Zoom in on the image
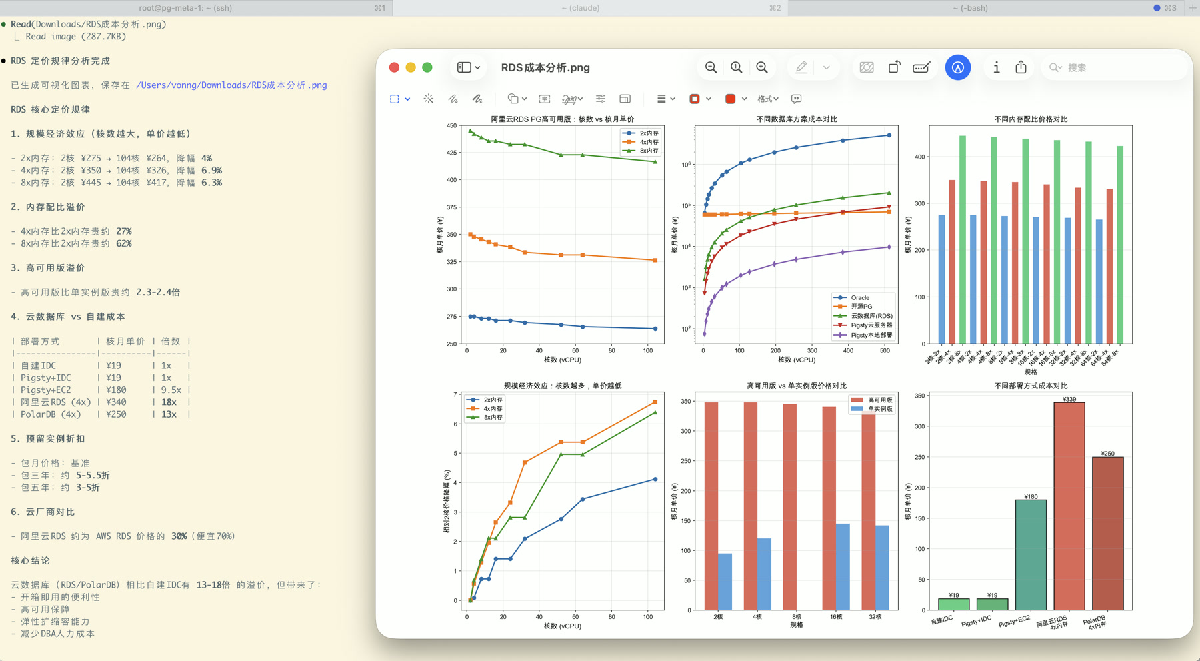Viewport: 1200px width, 661px height. click(x=762, y=67)
